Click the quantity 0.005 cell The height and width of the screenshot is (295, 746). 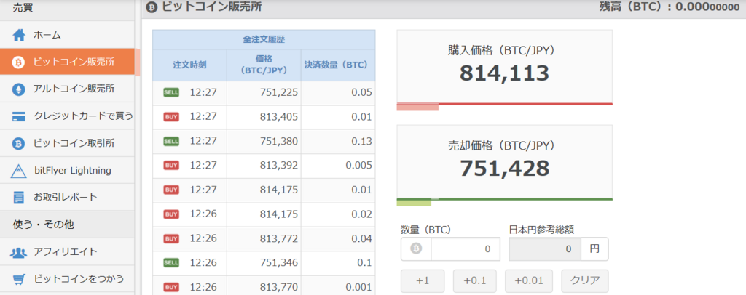(x=338, y=166)
